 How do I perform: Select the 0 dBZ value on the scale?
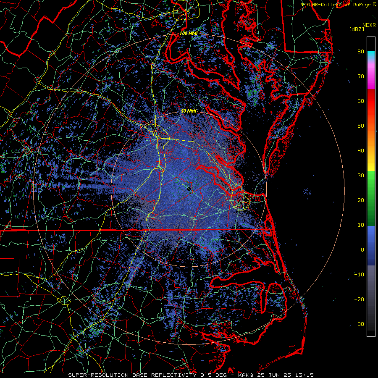[x=362, y=250]
